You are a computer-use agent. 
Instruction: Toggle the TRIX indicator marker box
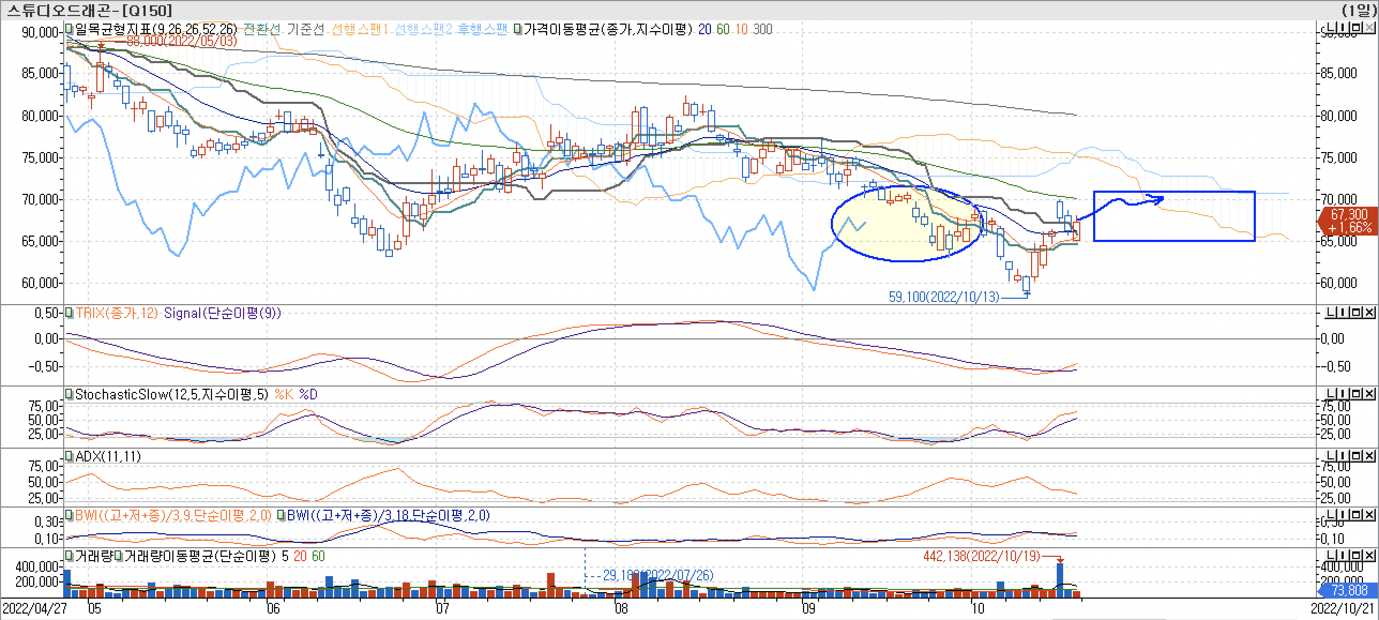69,313
